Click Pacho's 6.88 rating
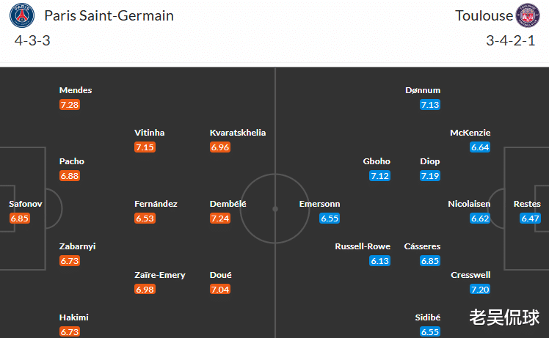The image size is (549, 338). coord(70,176)
